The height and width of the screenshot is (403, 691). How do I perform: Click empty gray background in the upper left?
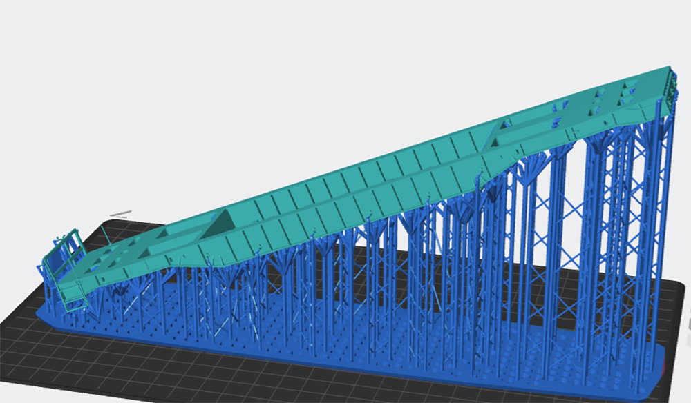104,69
